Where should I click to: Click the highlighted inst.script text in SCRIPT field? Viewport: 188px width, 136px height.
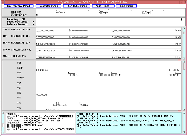click(65, 116)
